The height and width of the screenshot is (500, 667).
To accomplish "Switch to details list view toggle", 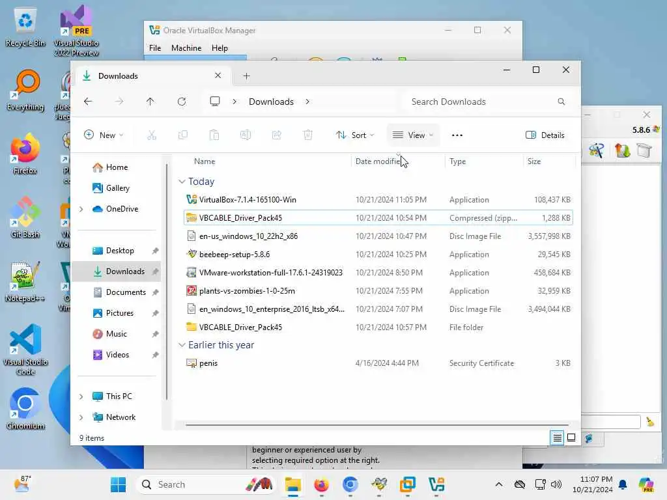I will 558,437.
